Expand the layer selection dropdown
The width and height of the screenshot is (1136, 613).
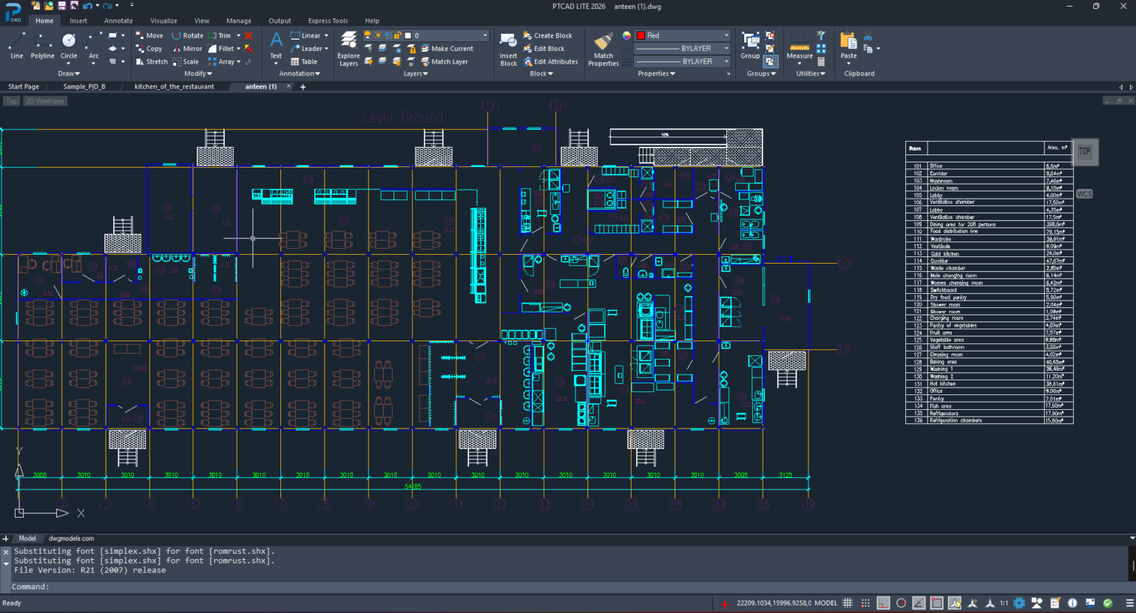[x=485, y=35]
